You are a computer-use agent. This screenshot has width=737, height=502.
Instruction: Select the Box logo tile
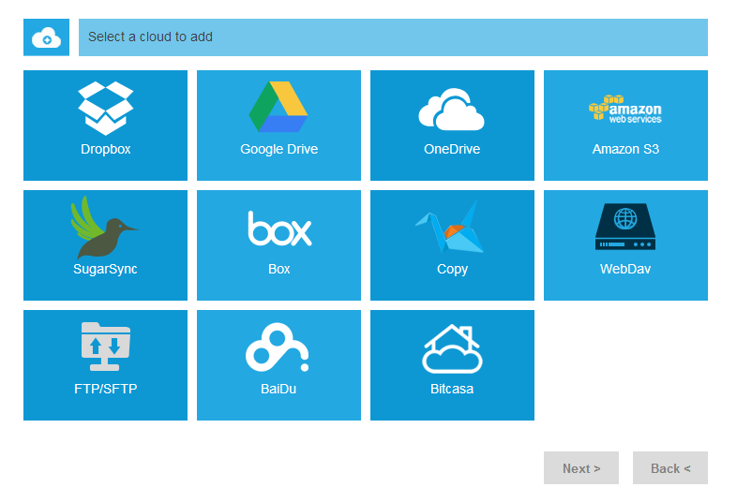coord(278,245)
